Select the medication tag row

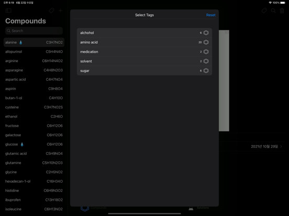(144, 52)
